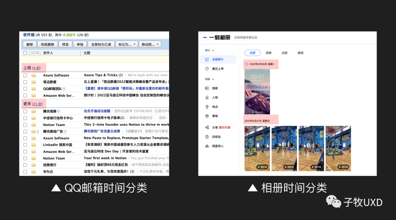396x220 pixels.
Task: Tick checkbox for 中信银行信用卡中心 mail
Action: 25,118
